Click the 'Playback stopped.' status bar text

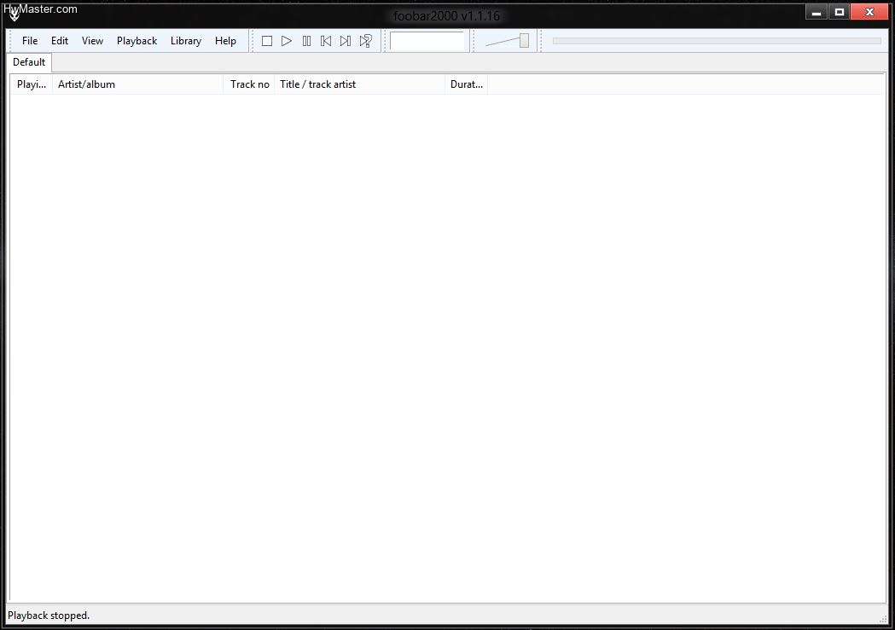tap(49, 616)
